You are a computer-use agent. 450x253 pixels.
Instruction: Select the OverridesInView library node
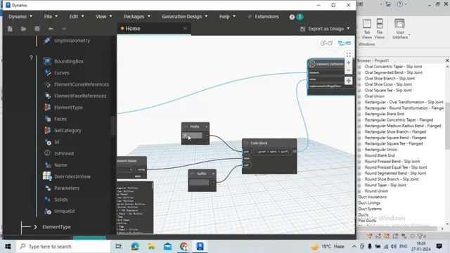(72, 176)
